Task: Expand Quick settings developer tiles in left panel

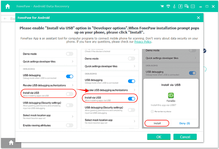Action: tap(72, 62)
